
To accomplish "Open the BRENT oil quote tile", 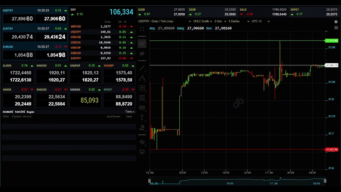I will pos(119,98).
